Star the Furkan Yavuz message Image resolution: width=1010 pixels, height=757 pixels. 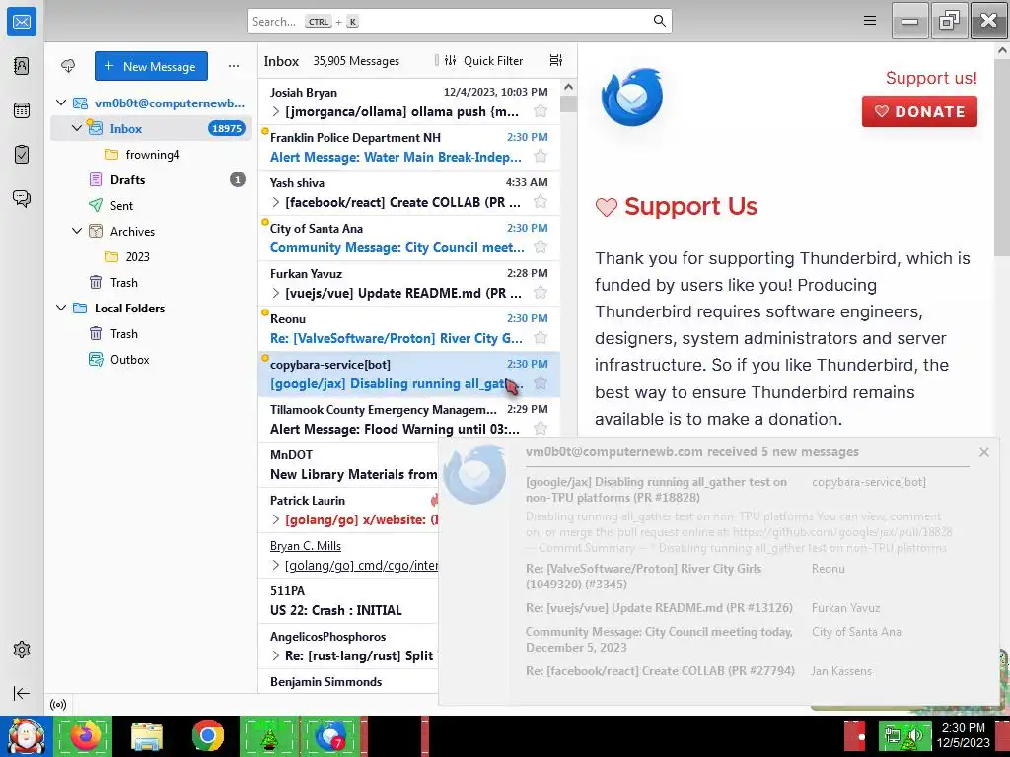[x=541, y=293]
